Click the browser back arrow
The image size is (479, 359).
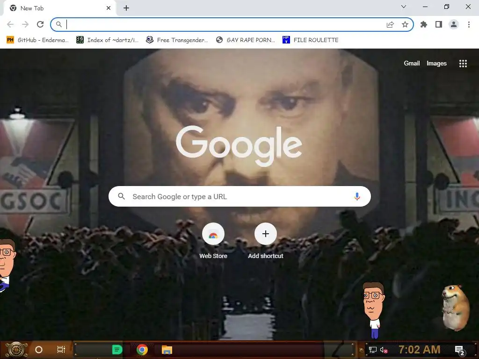tap(10, 24)
